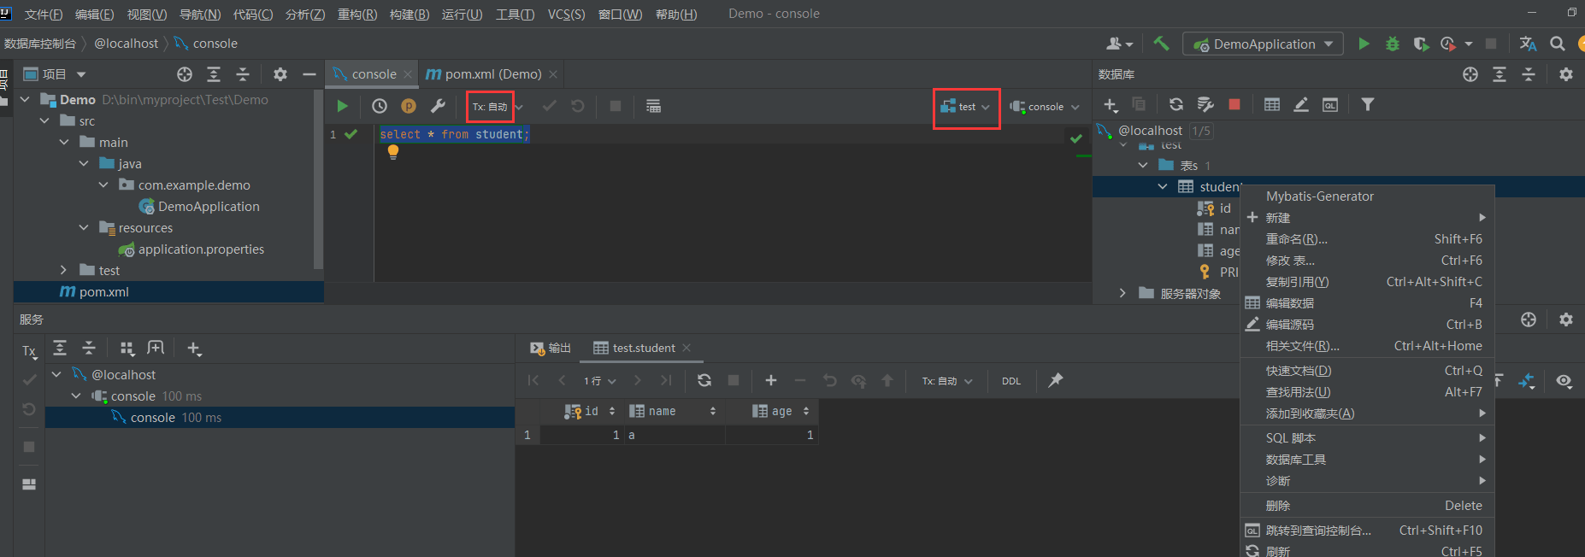Expand the test folder in project tree
Viewport: 1585px width, 557px height.
point(63,270)
